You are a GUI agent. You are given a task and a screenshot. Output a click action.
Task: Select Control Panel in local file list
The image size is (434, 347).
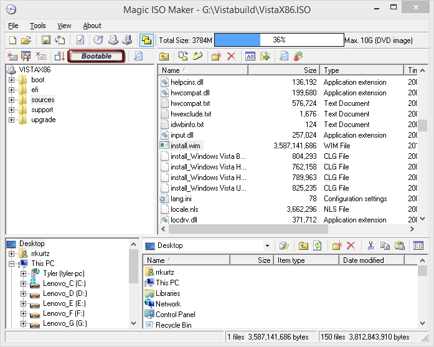pos(176,315)
